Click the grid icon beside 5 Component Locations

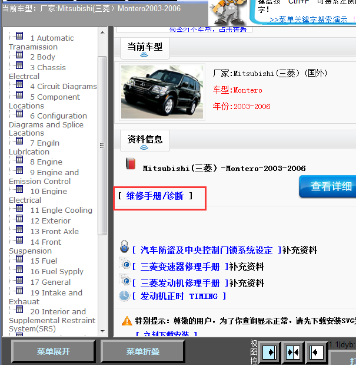(19, 95)
